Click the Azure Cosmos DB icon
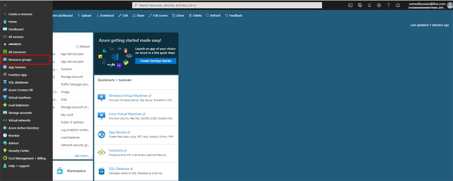Image resolution: width=453 pixels, height=181 pixels. point(4,90)
